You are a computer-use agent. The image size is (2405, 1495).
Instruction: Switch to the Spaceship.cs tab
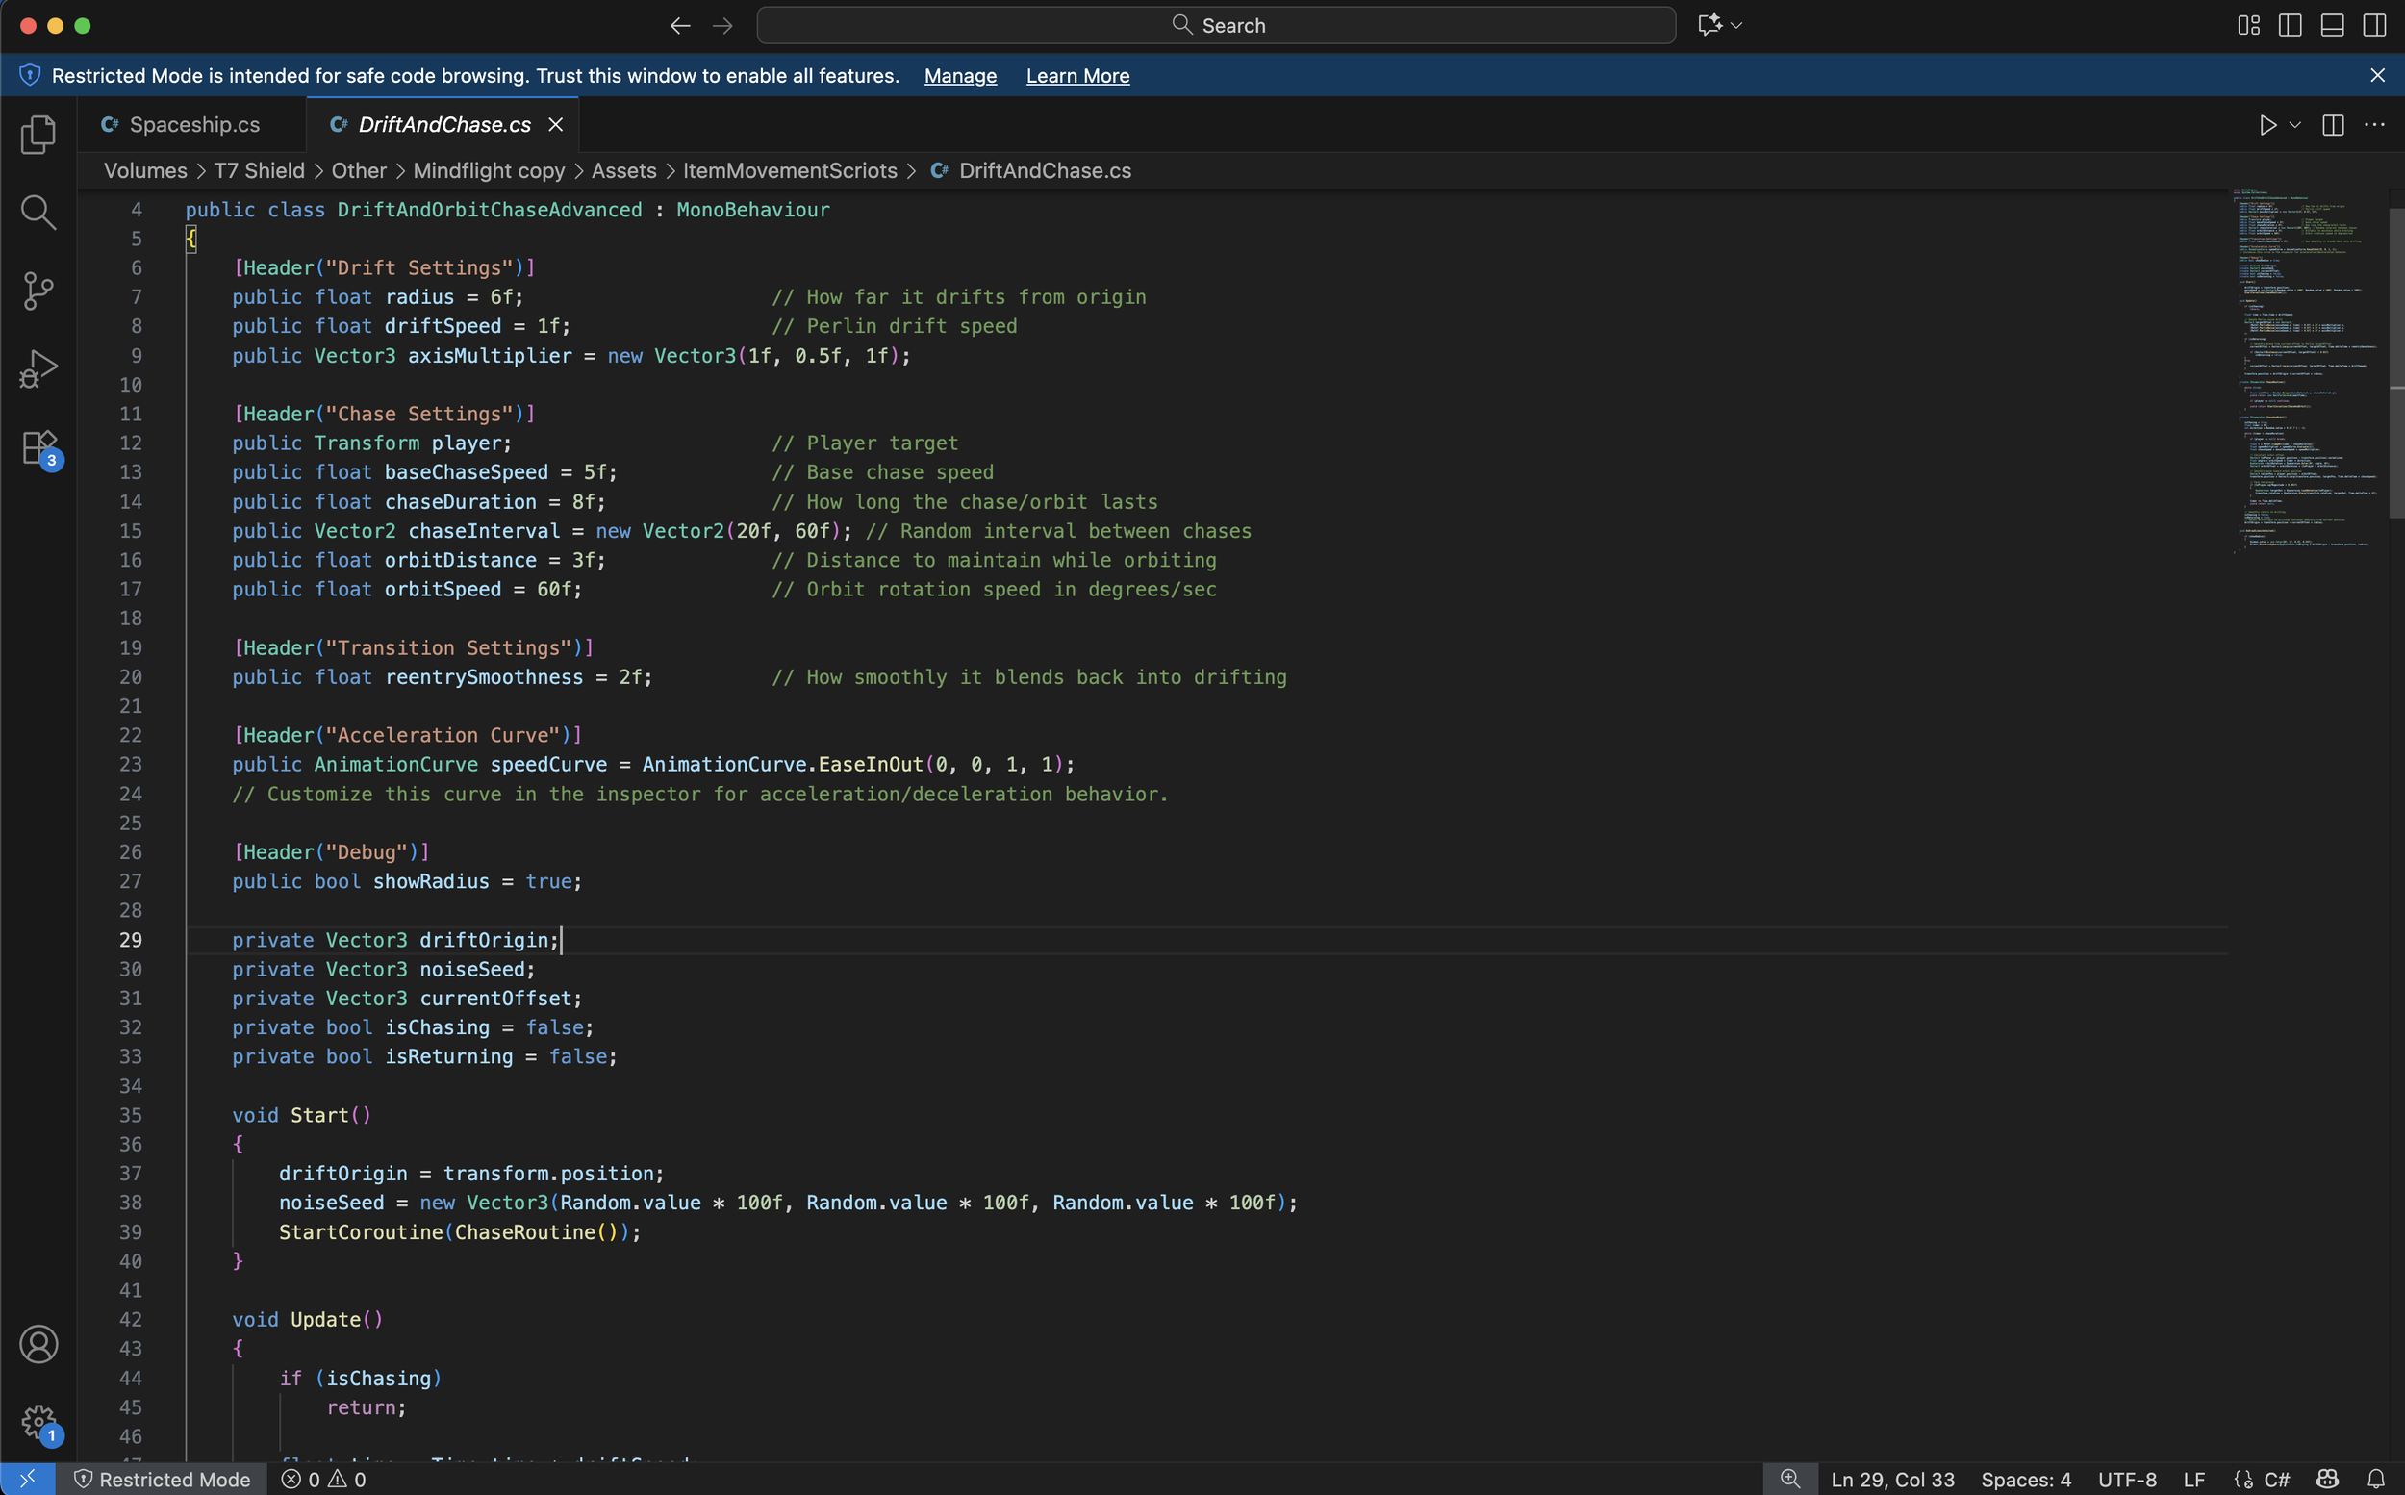[x=193, y=125]
